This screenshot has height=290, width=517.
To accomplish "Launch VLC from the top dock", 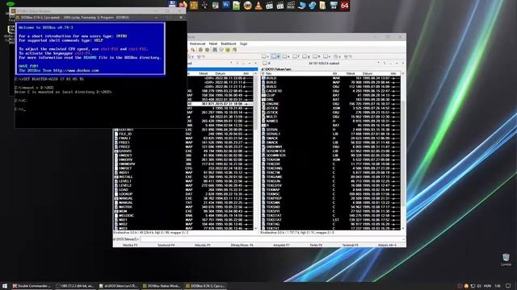I will pyautogui.click(x=258, y=6).
